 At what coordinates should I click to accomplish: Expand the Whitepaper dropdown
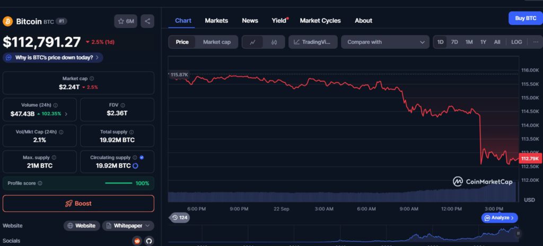click(x=128, y=226)
